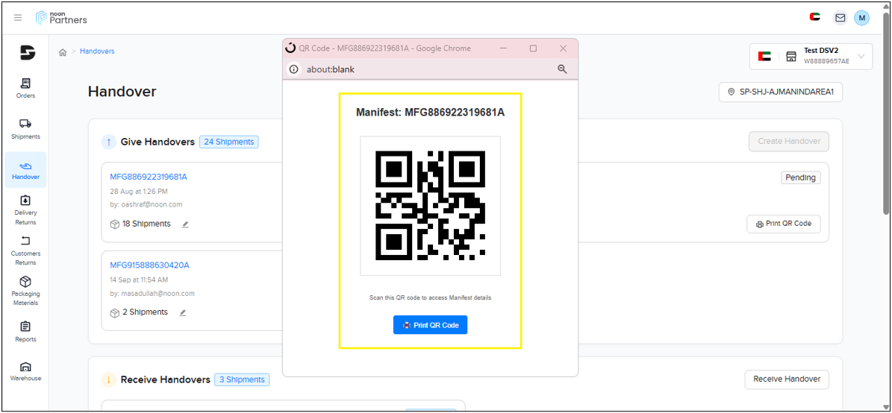Click the site info icon in popup address bar
This screenshot has height=413, width=892.
tap(293, 69)
